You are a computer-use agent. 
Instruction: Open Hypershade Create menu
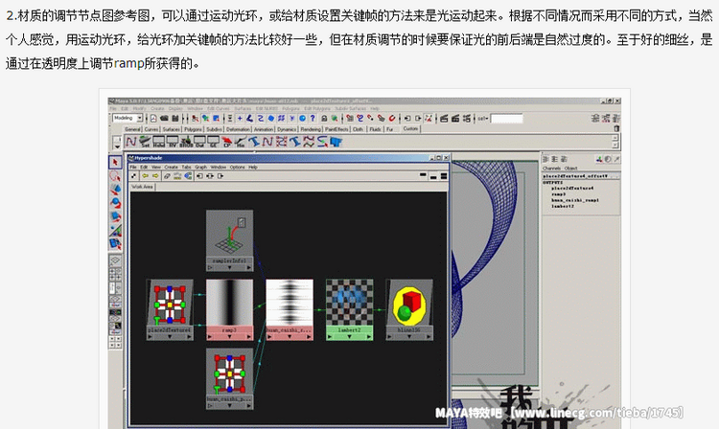[x=171, y=168]
